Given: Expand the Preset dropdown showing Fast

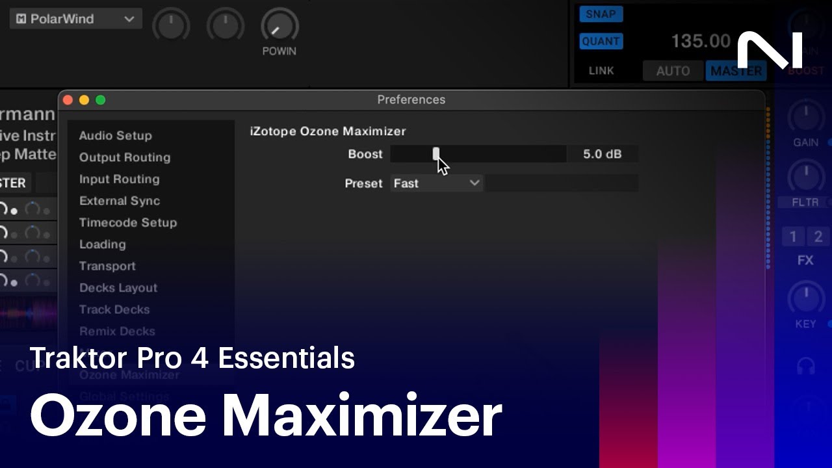Looking at the screenshot, I should 436,183.
